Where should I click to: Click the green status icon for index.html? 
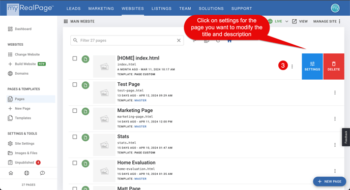pyautogui.click(x=85, y=59)
